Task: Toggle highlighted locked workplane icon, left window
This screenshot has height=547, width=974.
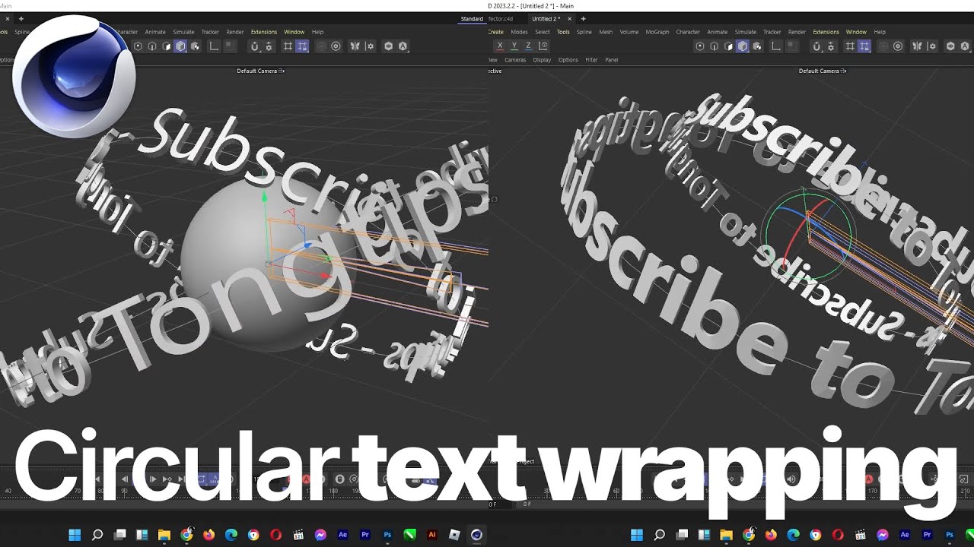Action: [x=302, y=46]
